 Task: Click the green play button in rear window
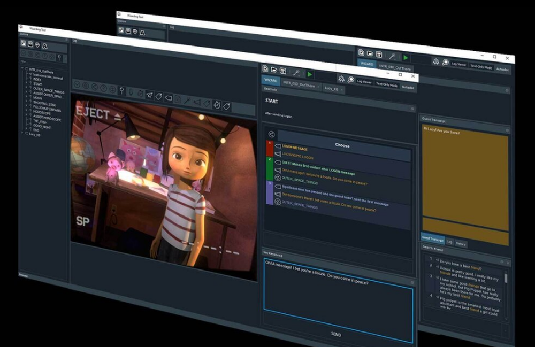(406, 57)
